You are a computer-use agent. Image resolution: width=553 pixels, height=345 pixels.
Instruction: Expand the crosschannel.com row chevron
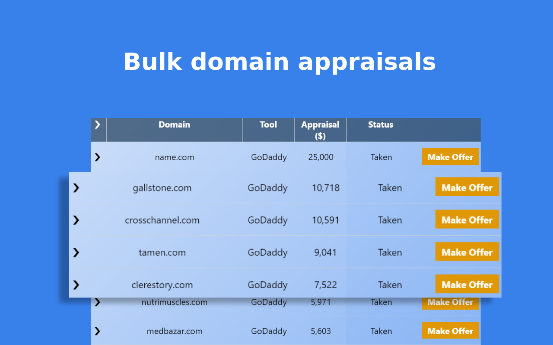(x=76, y=220)
